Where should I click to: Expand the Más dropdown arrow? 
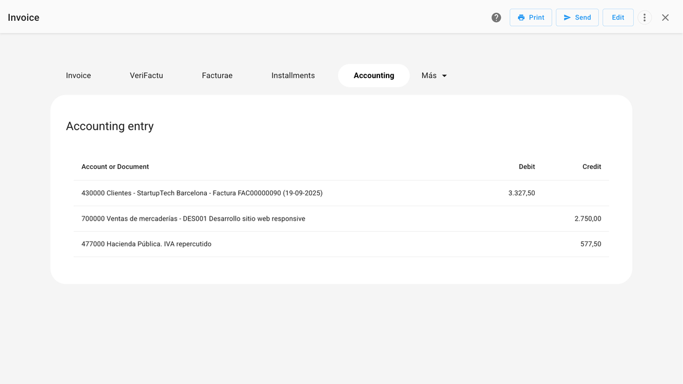coord(444,76)
